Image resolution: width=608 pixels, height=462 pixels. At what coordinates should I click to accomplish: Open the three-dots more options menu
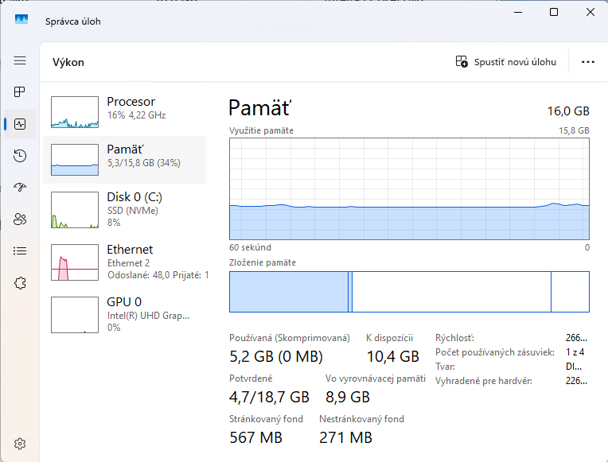pos(588,62)
